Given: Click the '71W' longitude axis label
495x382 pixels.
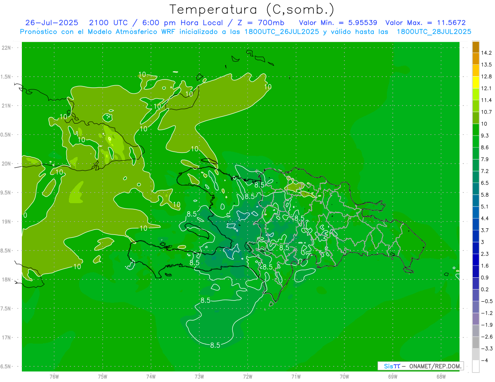Looking at the screenshot, I should tap(296, 377).
